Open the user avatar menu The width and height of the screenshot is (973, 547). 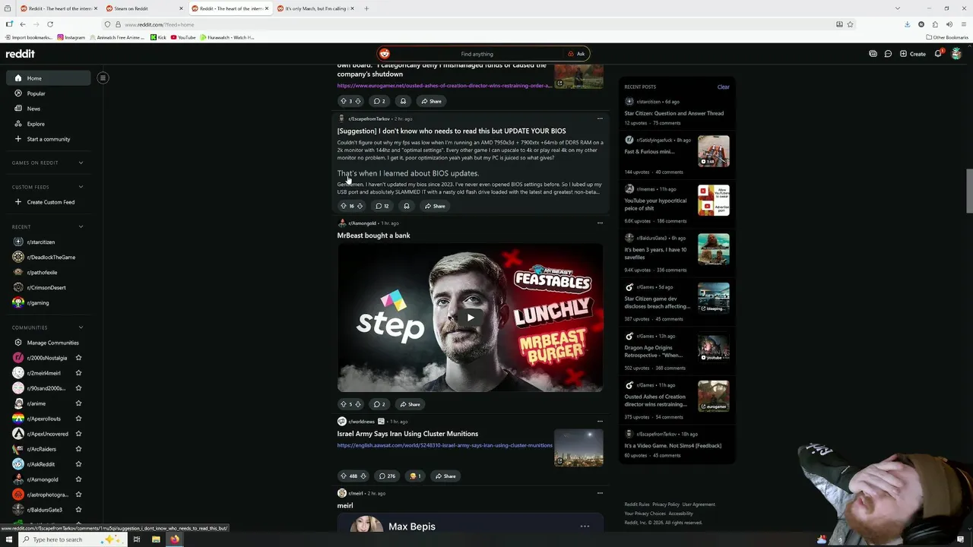[x=956, y=54]
